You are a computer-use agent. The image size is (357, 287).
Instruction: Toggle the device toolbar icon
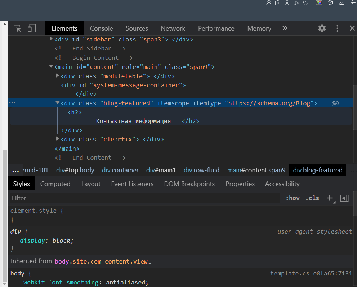pos(32,28)
